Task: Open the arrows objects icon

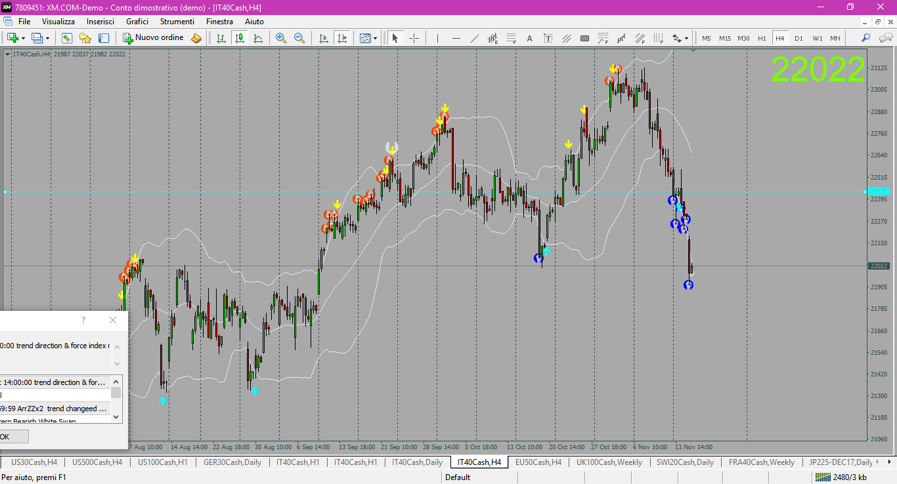Action: [676, 38]
